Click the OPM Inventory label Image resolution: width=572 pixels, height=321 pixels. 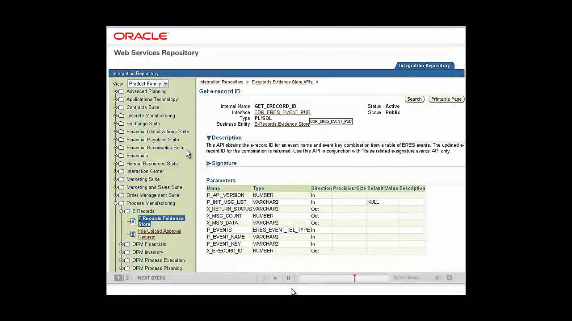[x=147, y=252]
